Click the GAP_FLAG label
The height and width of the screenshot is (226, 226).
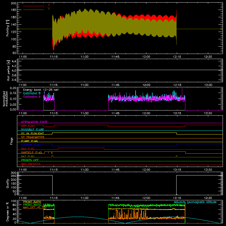click(x=28, y=126)
